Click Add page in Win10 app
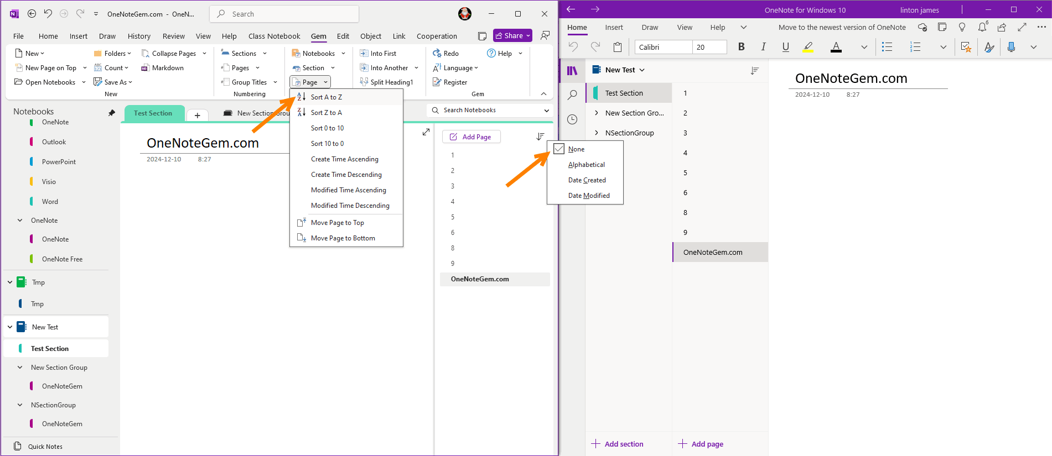The height and width of the screenshot is (456, 1052). (701, 444)
